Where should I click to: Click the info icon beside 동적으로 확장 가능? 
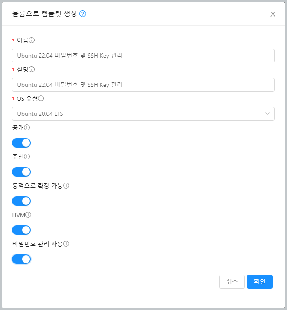pos(66,186)
